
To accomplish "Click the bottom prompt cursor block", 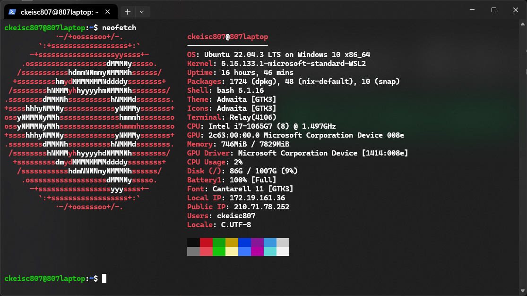I will tap(104, 279).
